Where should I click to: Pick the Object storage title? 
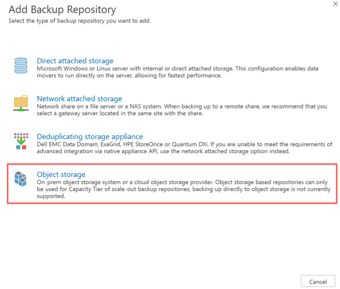pyautogui.click(x=61, y=174)
